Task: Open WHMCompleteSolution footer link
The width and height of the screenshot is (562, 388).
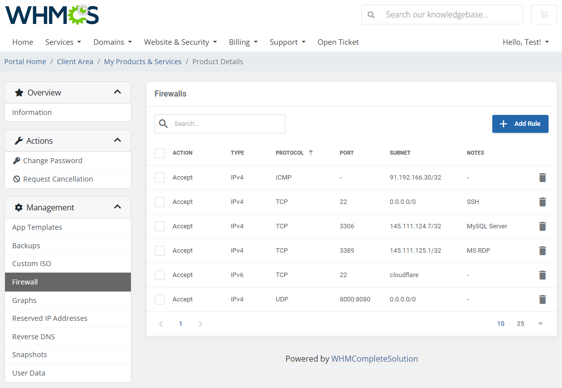Action: click(374, 359)
